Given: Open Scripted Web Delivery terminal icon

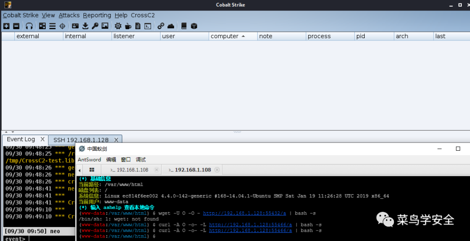Looking at the screenshot, I should pyautogui.click(x=148, y=26).
